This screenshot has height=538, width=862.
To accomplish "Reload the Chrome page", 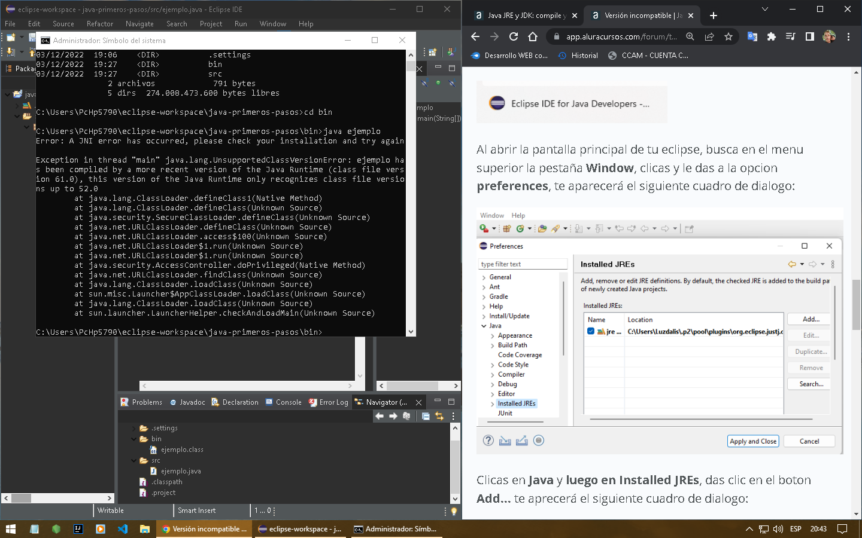I will (x=514, y=36).
